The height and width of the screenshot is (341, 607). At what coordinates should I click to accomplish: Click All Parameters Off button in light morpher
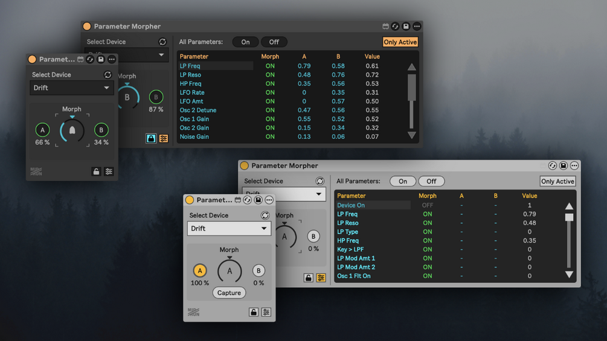pos(431,181)
